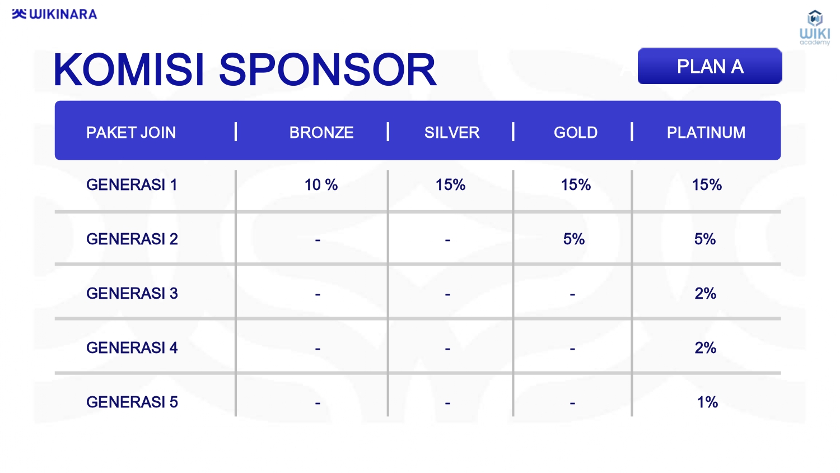
Task: Select the PAKET JOIN header cell
Action: (131, 132)
